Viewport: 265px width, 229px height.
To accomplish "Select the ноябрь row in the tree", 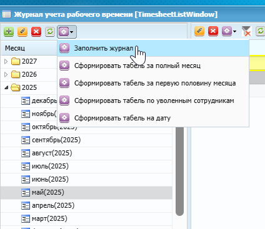I will [x=29, y=114].
